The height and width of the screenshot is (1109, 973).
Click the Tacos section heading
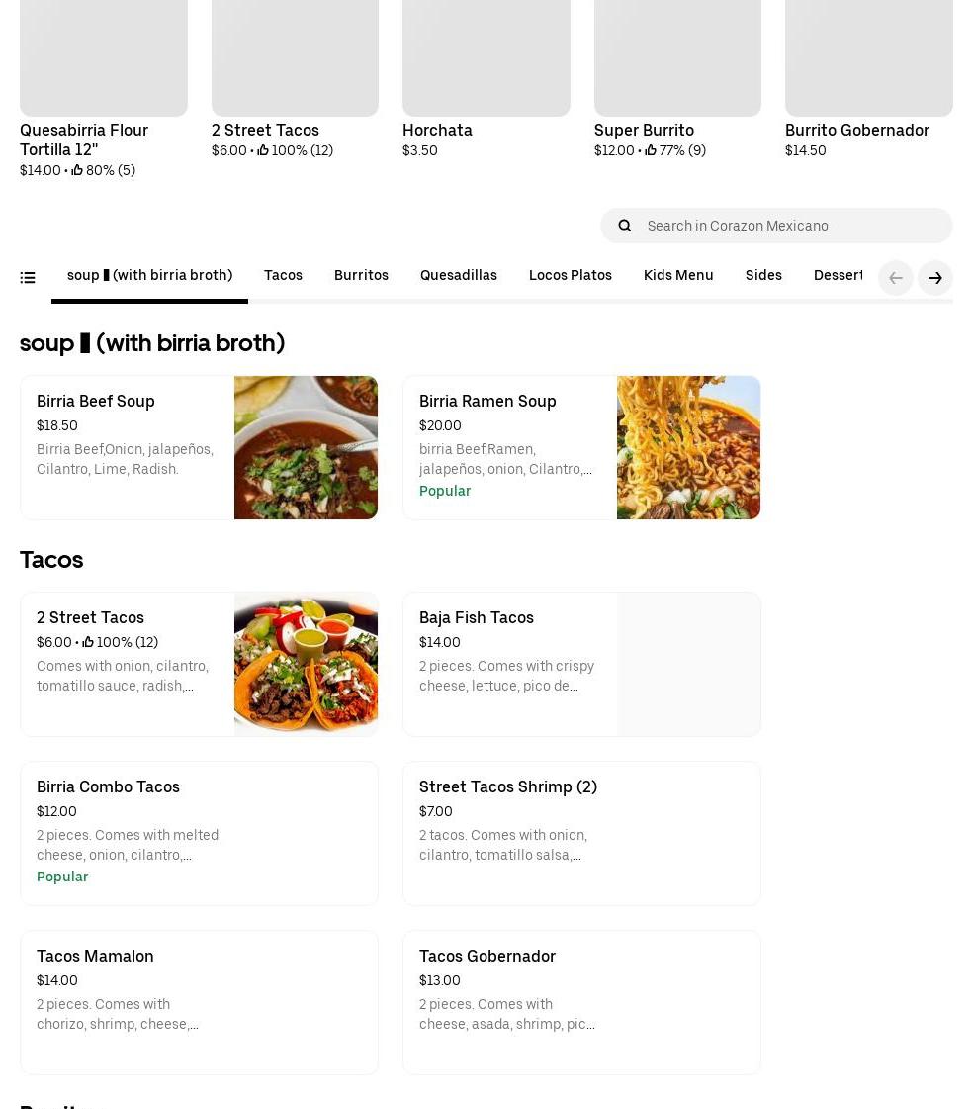(51, 560)
